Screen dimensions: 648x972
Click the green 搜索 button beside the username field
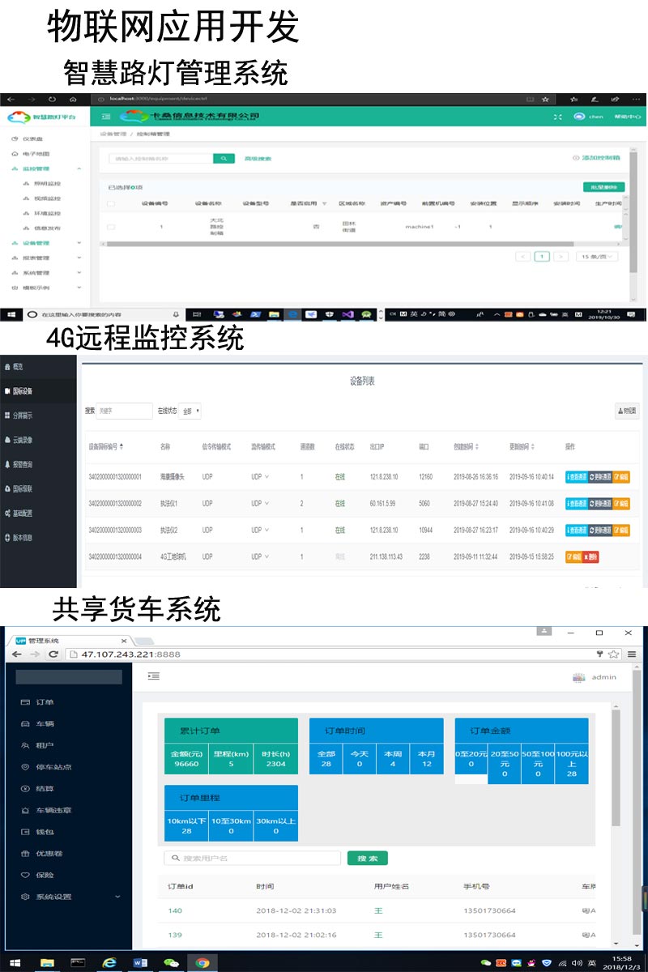pos(367,859)
